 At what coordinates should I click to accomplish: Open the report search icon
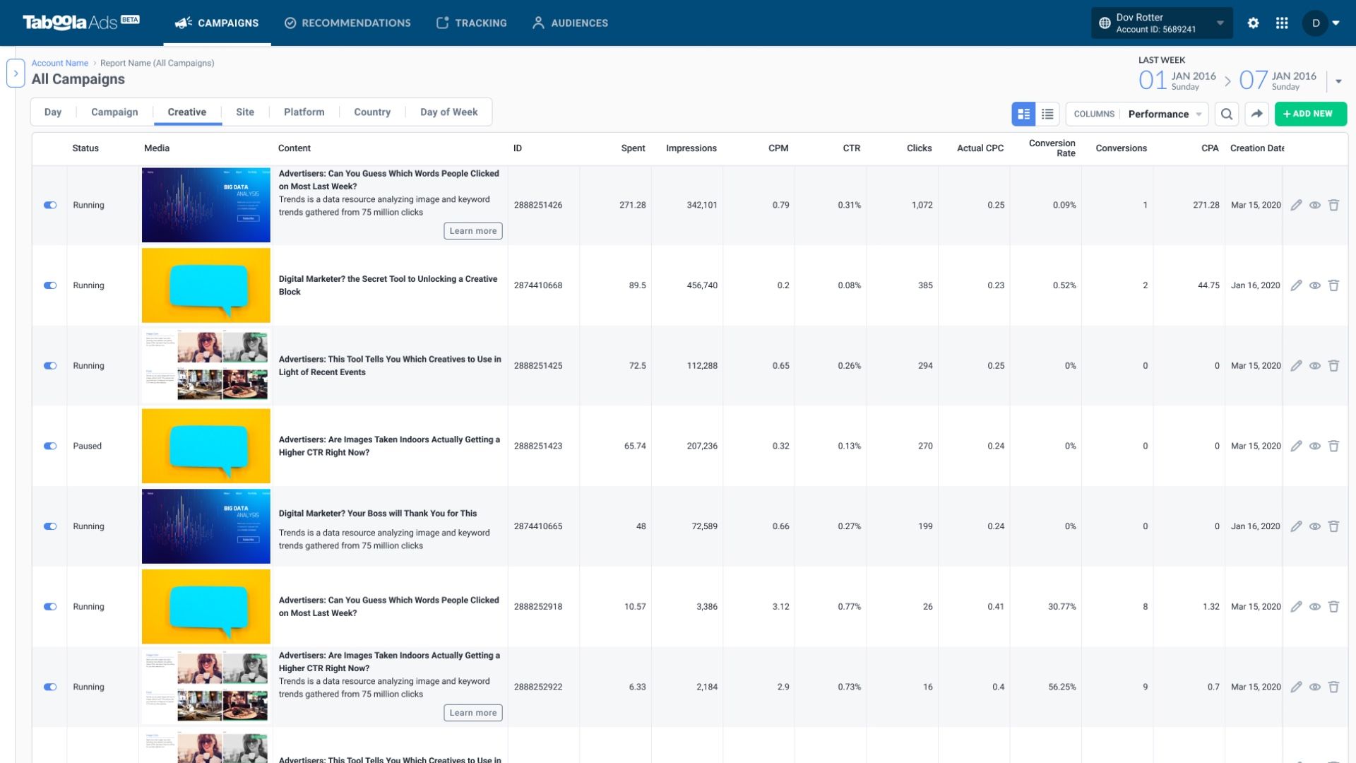(x=1227, y=114)
